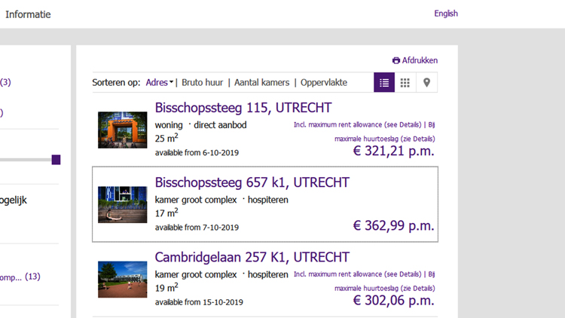Click the Bisschopssteeg 657 k1 photo thumbnail

click(122, 205)
